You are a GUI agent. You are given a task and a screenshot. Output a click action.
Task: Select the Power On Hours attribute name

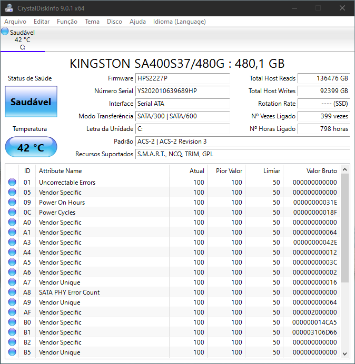tap(62, 203)
